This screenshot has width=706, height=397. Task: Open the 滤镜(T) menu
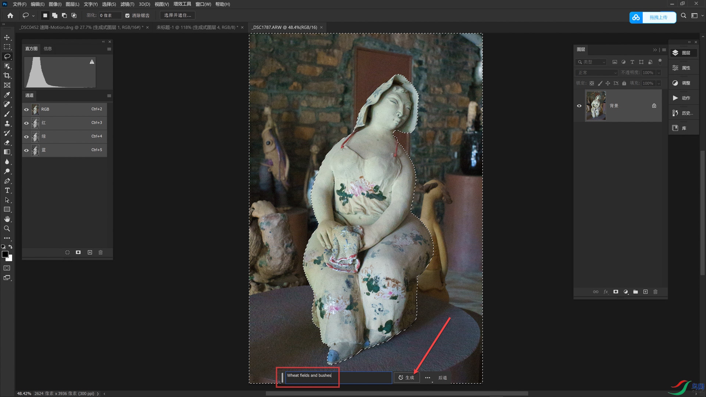[x=127, y=4]
